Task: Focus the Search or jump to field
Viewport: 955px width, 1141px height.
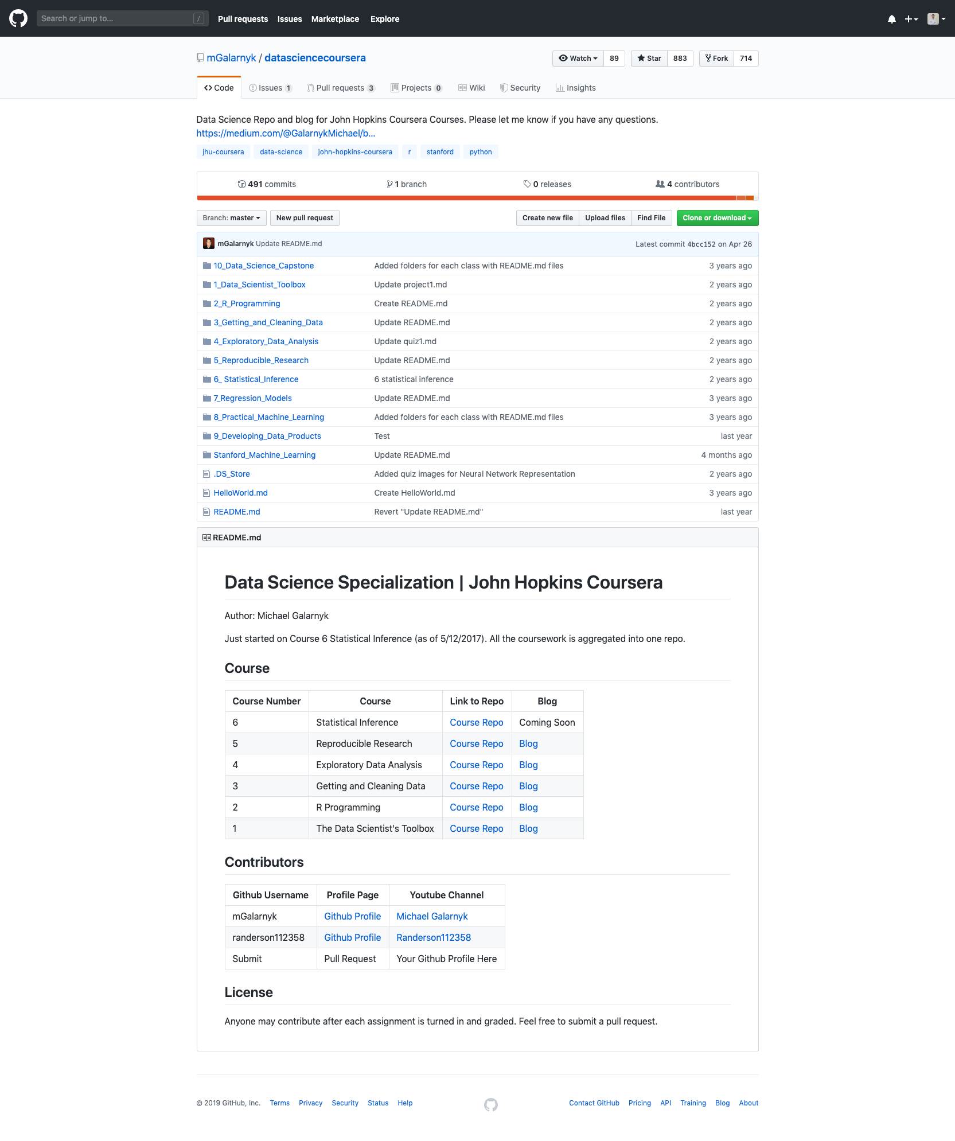Action: pos(122,18)
